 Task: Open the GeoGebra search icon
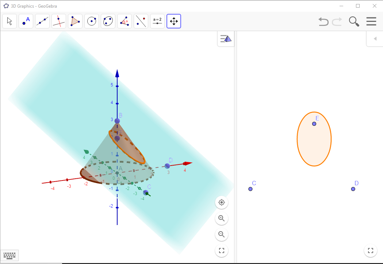(x=354, y=22)
